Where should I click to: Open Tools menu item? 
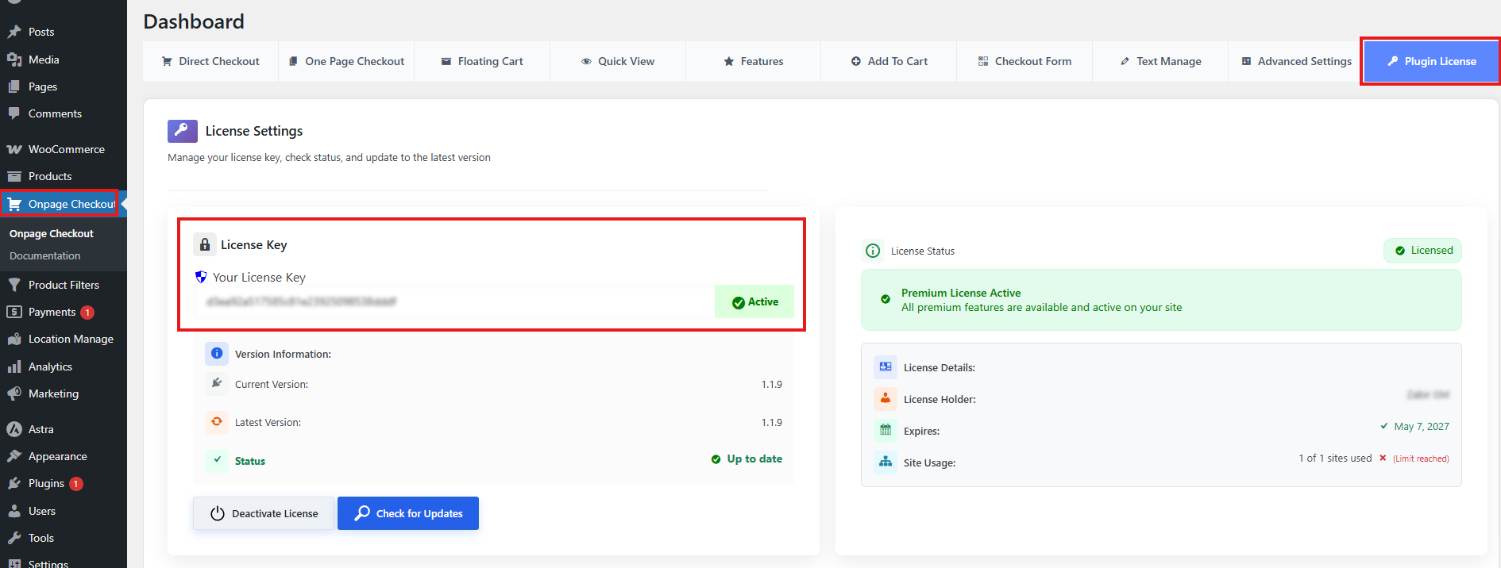(x=64, y=538)
